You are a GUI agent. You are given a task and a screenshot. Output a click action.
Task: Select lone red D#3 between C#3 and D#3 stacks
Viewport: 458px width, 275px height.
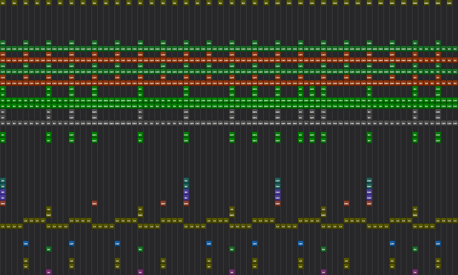click(346, 203)
